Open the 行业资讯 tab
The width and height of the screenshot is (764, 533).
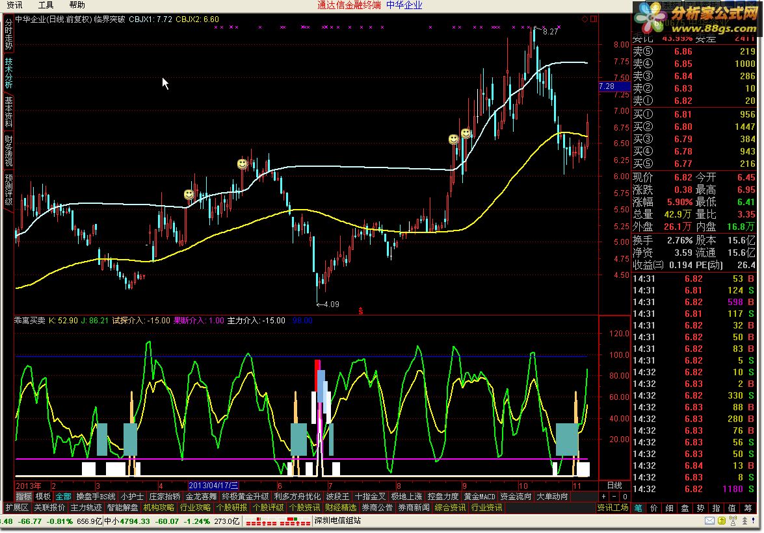pos(486,508)
